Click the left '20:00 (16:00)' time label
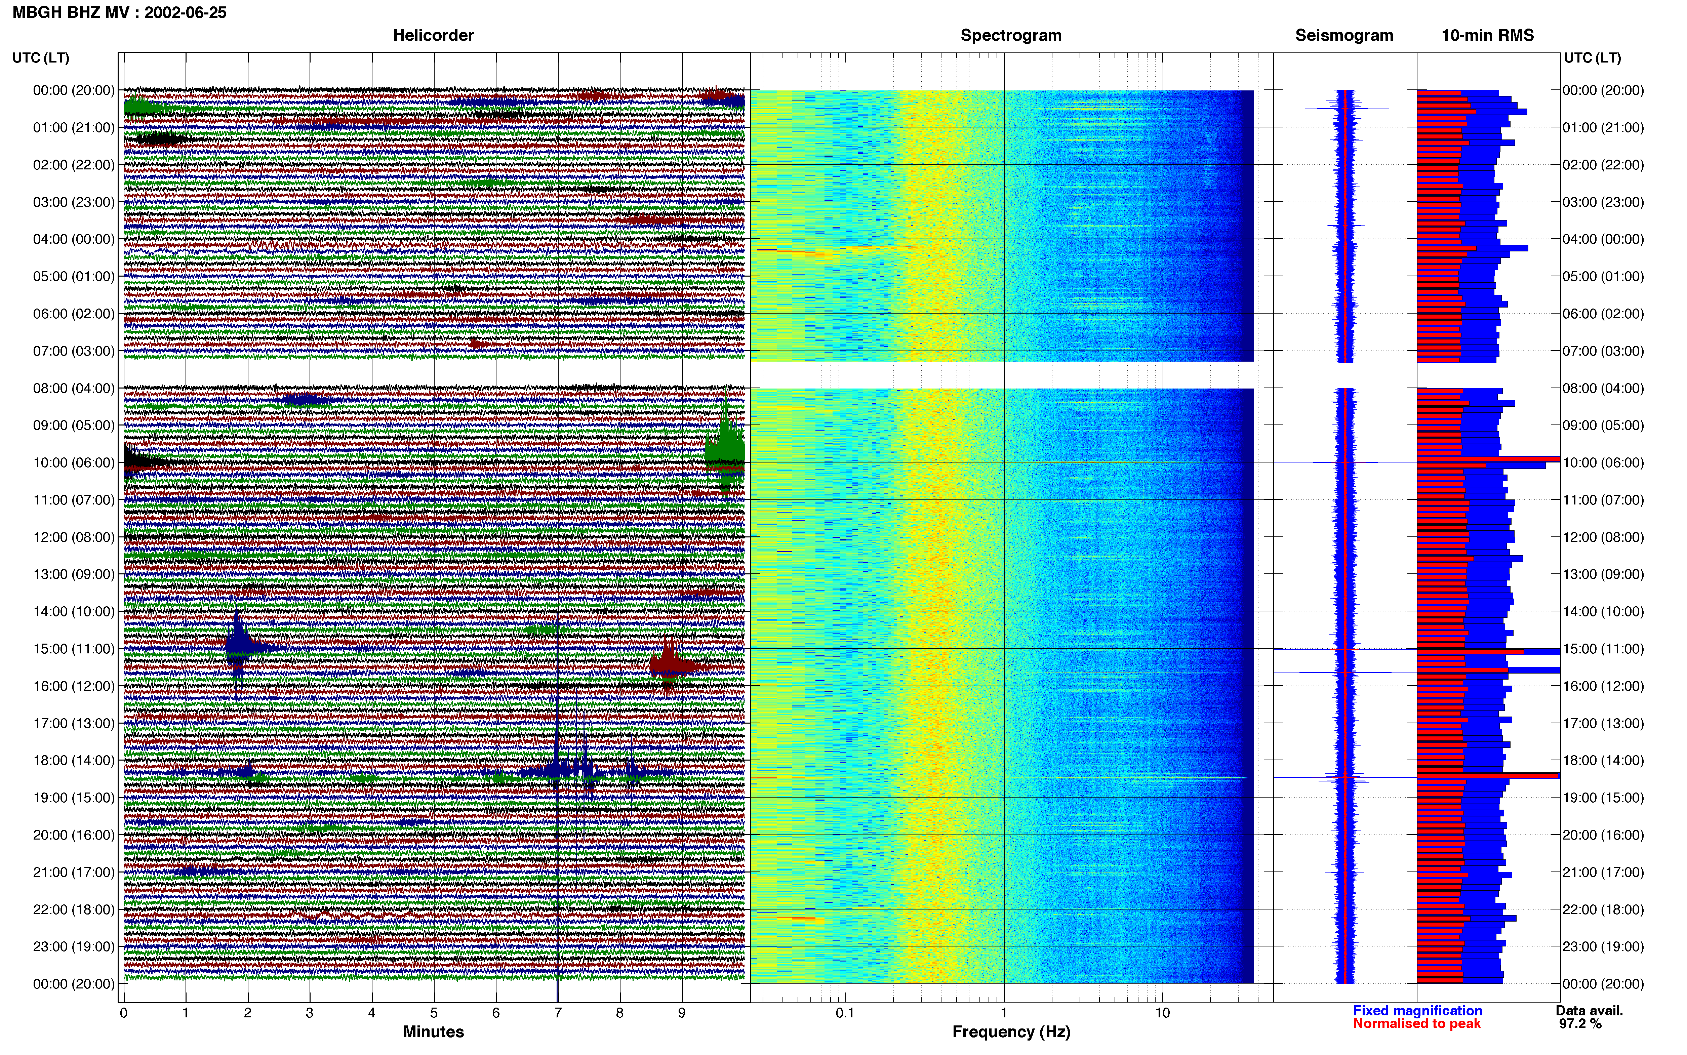 coord(74,835)
